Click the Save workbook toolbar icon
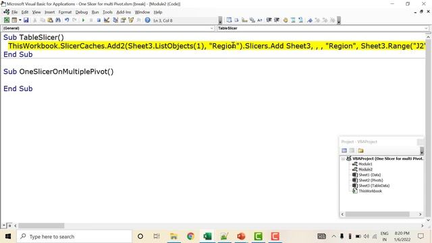This screenshot has height=243, width=432. click(x=26, y=20)
